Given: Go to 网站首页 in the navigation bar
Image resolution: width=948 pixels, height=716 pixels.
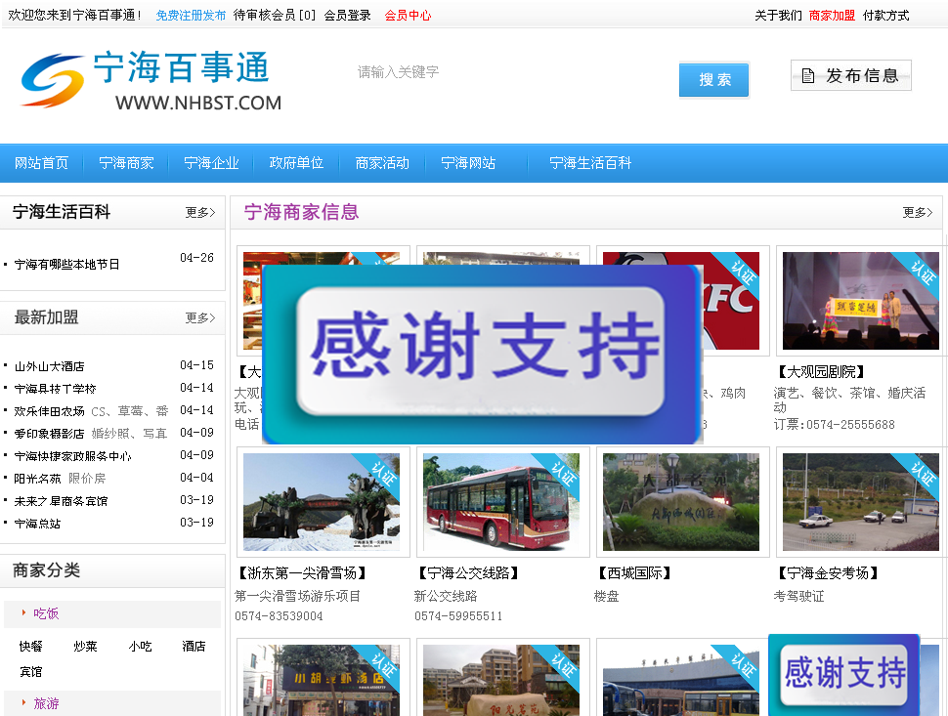Looking at the screenshot, I should (x=41, y=163).
